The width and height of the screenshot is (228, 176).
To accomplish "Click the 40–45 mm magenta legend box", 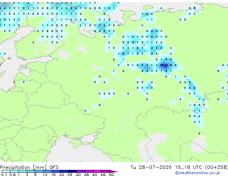I will (97, 171).
